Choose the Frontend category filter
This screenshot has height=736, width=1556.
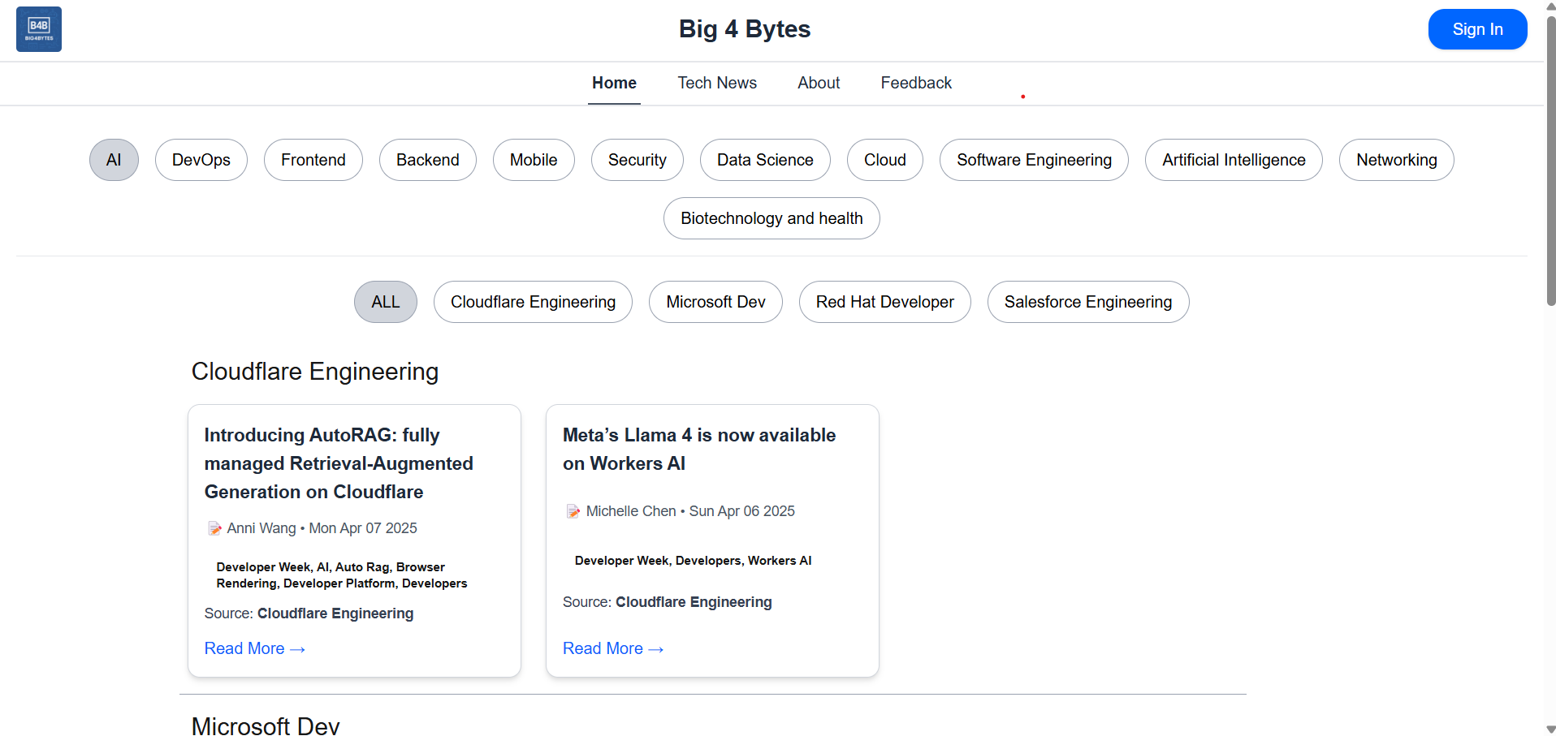313,160
